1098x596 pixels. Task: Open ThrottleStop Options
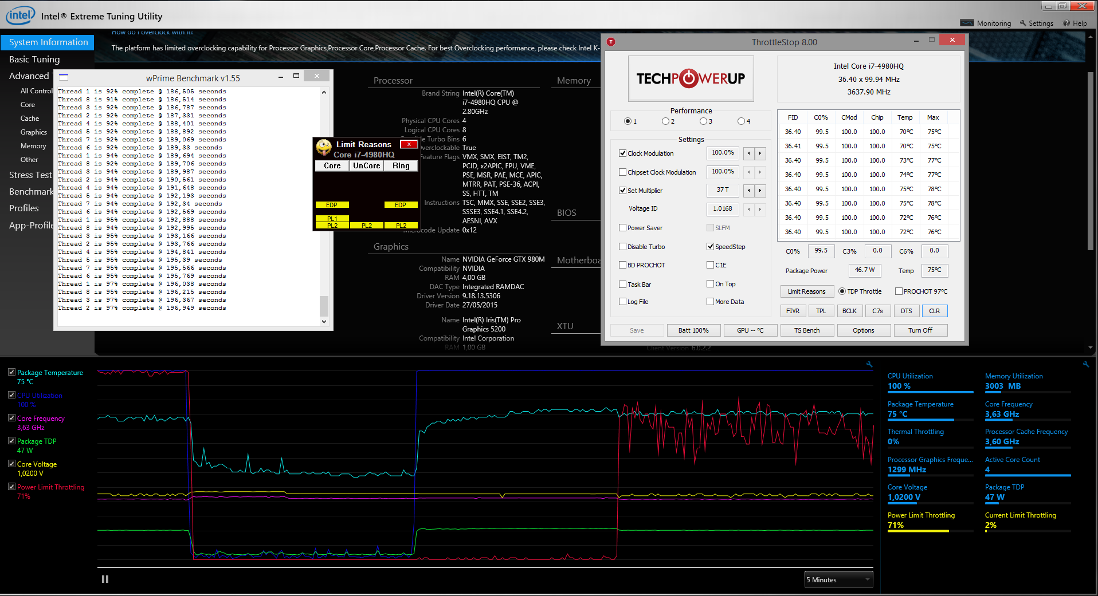(x=864, y=330)
